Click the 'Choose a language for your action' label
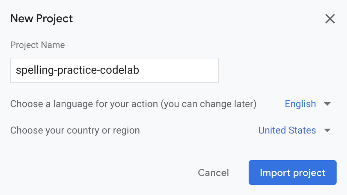 [133, 104]
